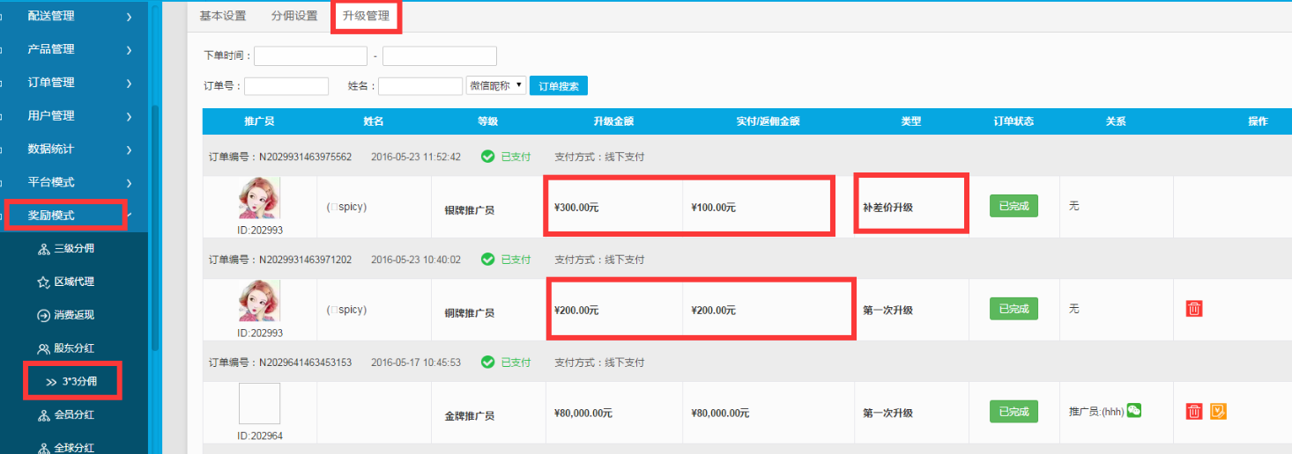Click the star icon beside 区域代理
1292x454 pixels.
pos(43,282)
